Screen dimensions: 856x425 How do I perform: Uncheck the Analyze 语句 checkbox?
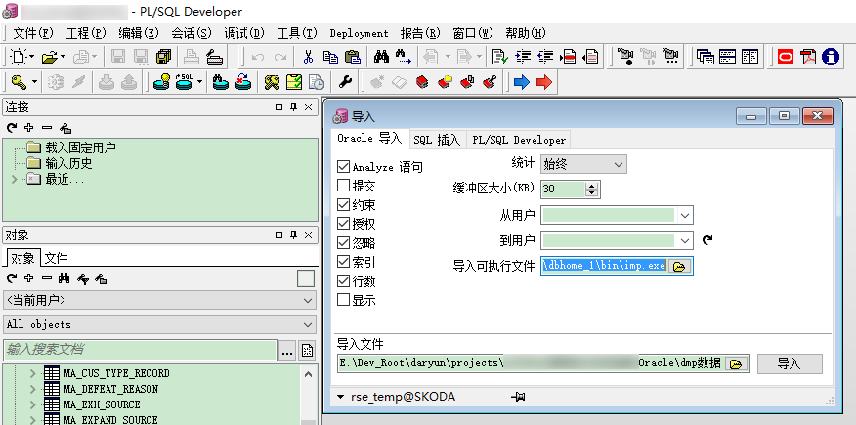(343, 167)
